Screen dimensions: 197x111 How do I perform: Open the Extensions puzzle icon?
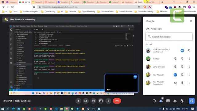(x=180, y=7)
